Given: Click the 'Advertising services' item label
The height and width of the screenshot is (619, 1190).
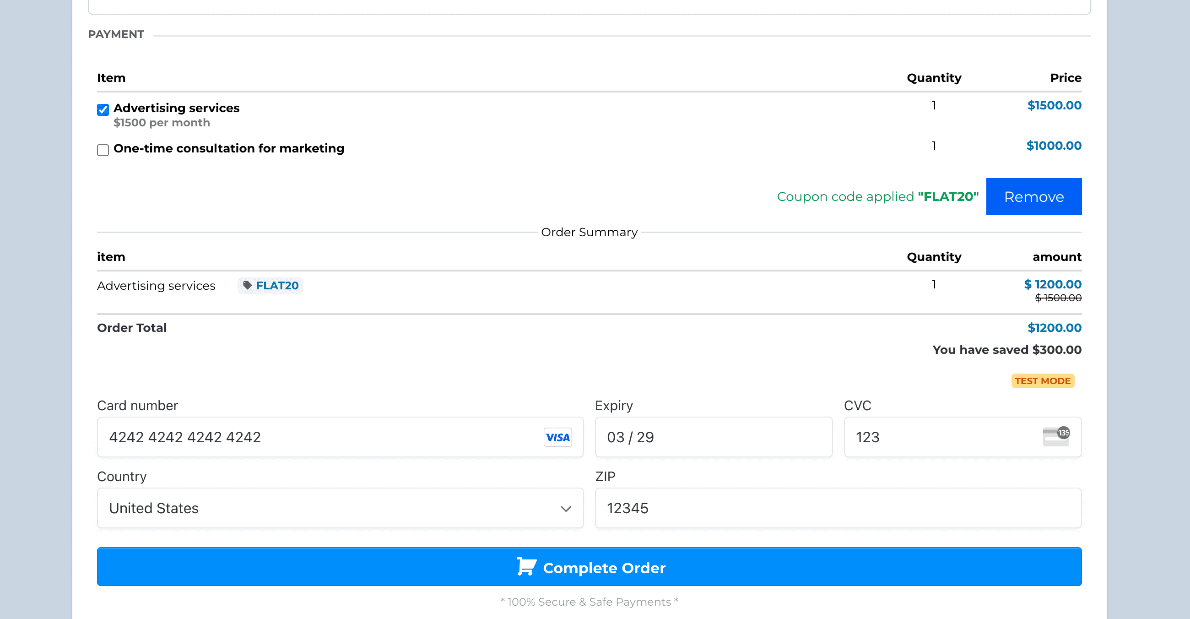Looking at the screenshot, I should click(x=177, y=108).
